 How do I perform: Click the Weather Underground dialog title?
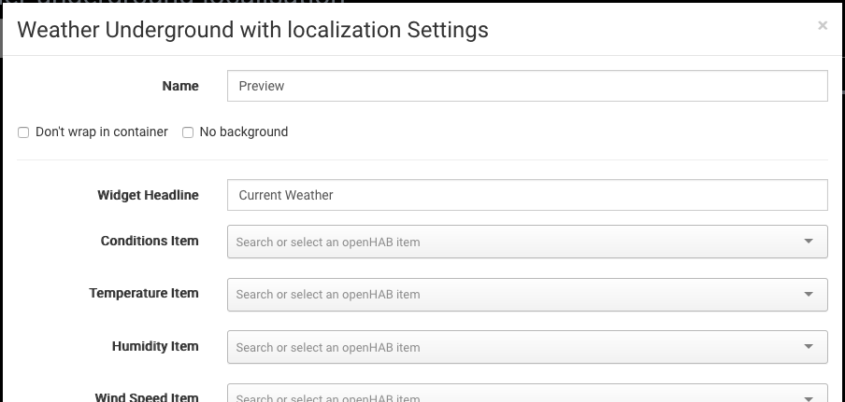(252, 29)
